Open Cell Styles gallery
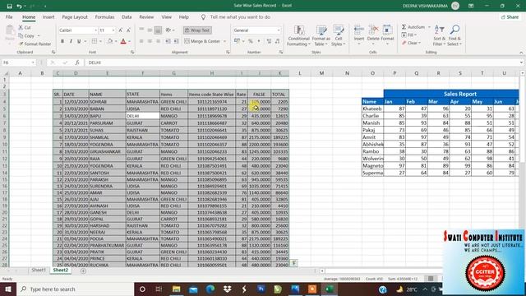Image resolution: width=526 pixels, height=296 pixels. click(x=338, y=35)
